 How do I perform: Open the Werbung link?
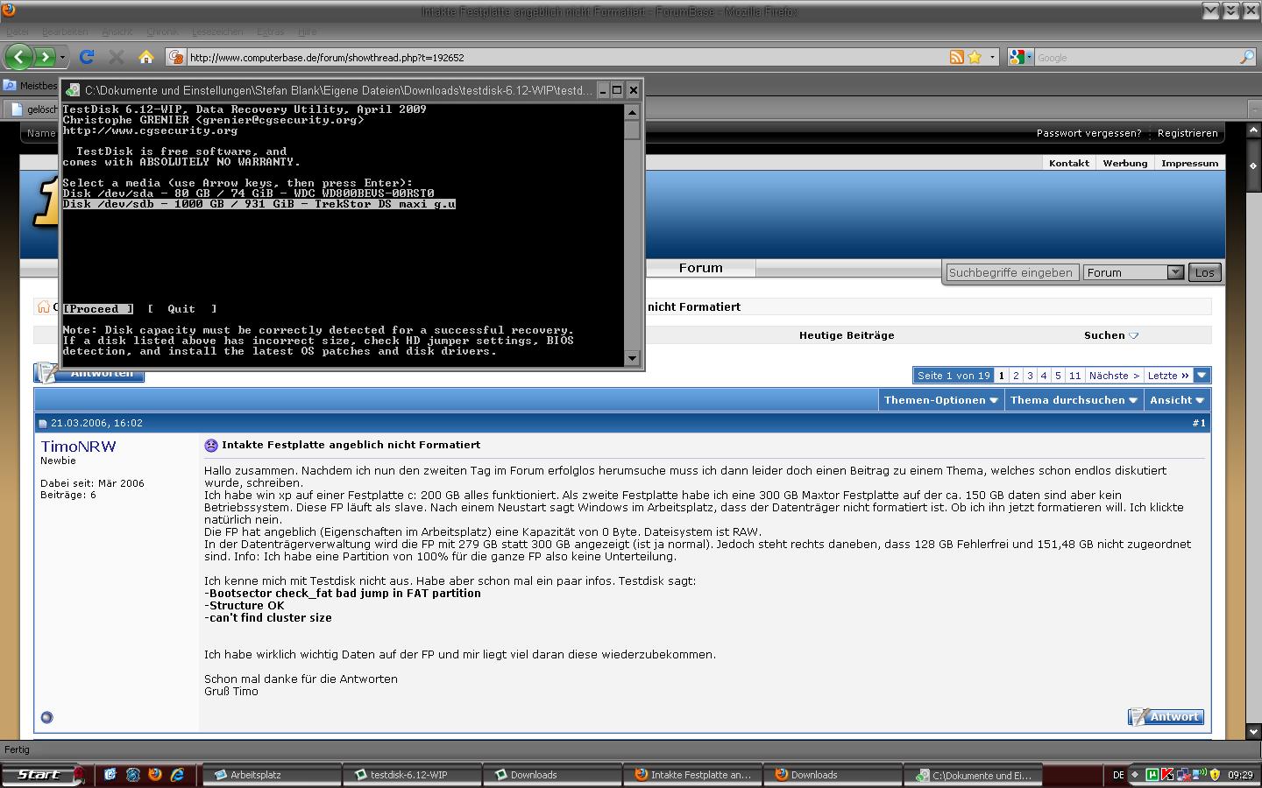click(1125, 163)
